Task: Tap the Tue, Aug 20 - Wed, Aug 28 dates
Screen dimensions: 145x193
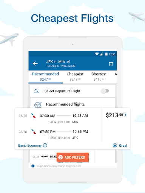Action: point(61,66)
